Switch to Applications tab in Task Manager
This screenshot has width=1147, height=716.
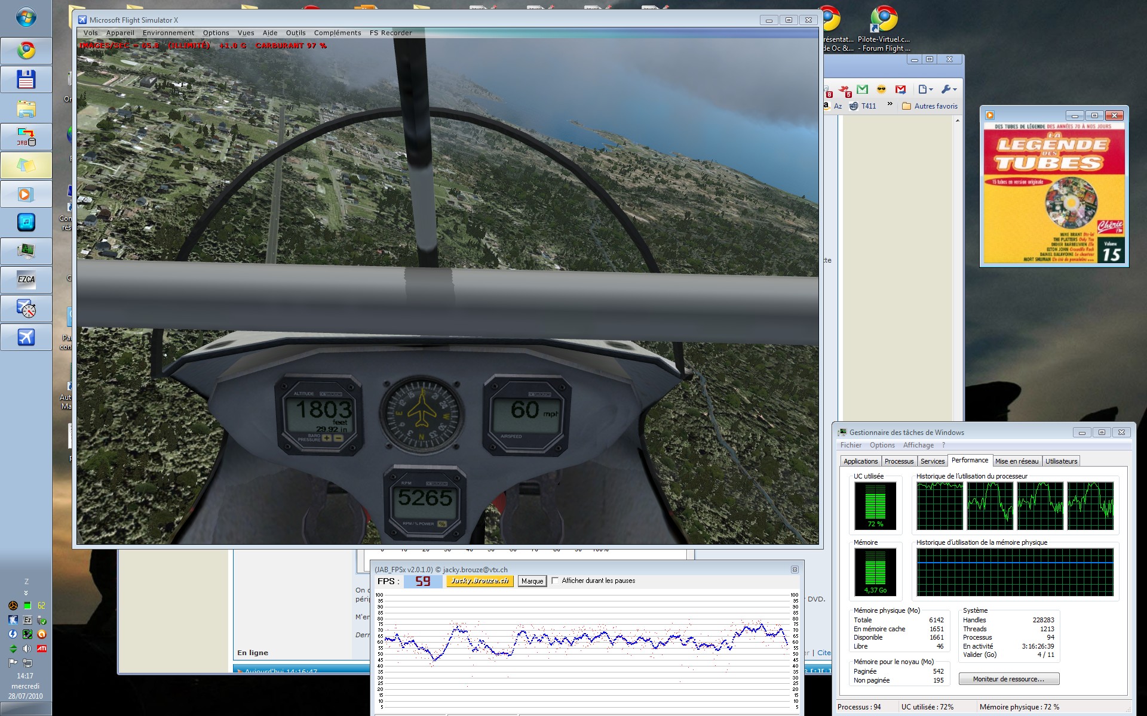pyautogui.click(x=861, y=461)
